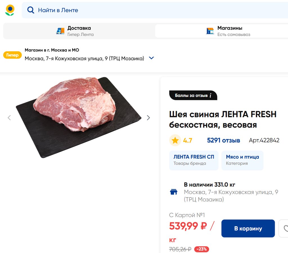The height and width of the screenshot is (253, 288).
Task: Add pork neck to cart with В корзину
Action: tap(248, 228)
